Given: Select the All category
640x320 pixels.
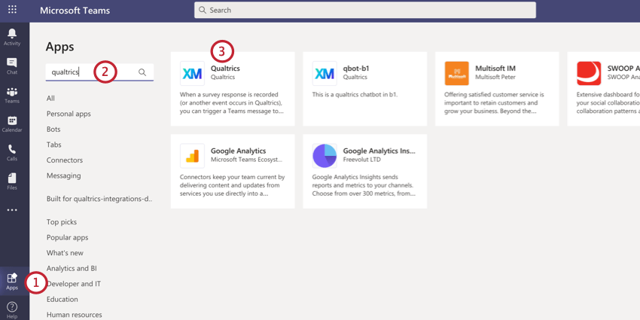Looking at the screenshot, I should click(x=50, y=99).
